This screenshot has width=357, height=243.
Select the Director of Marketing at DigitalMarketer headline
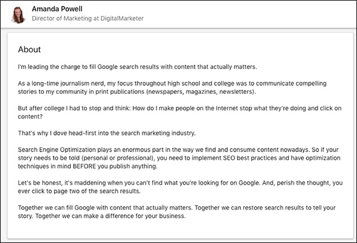pyautogui.click(x=87, y=18)
